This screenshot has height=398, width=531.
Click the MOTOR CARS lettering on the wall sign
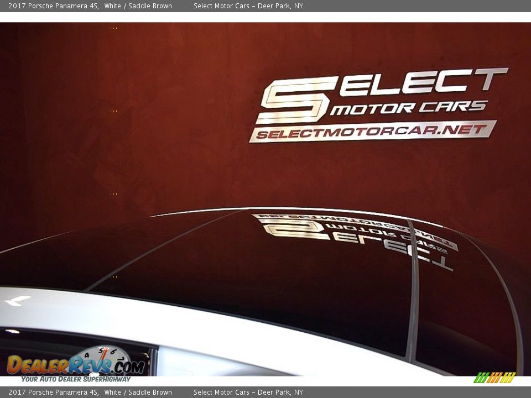[x=408, y=107]
